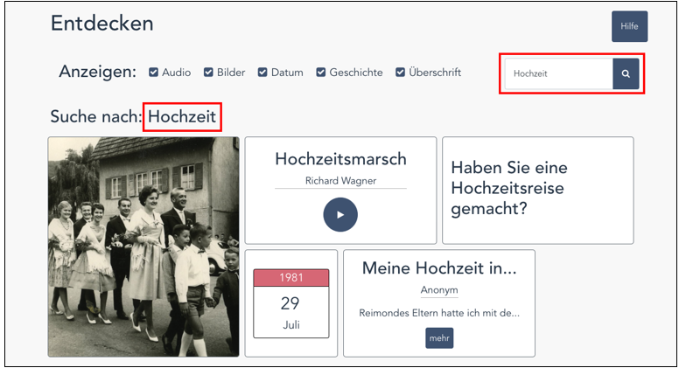Click the Reimondes Eltern story preview text

click(x=439, y=313)
